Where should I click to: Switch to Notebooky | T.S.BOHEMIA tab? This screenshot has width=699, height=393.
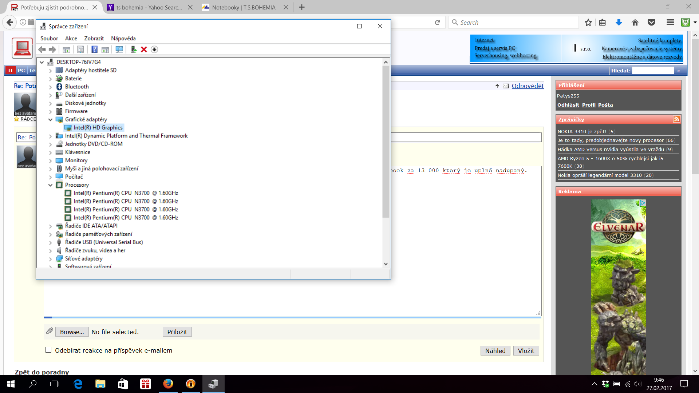244,7
